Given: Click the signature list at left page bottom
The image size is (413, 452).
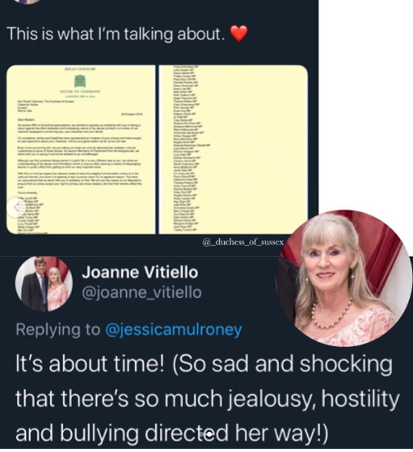Looking at the screenshot, I should [30, 216].
